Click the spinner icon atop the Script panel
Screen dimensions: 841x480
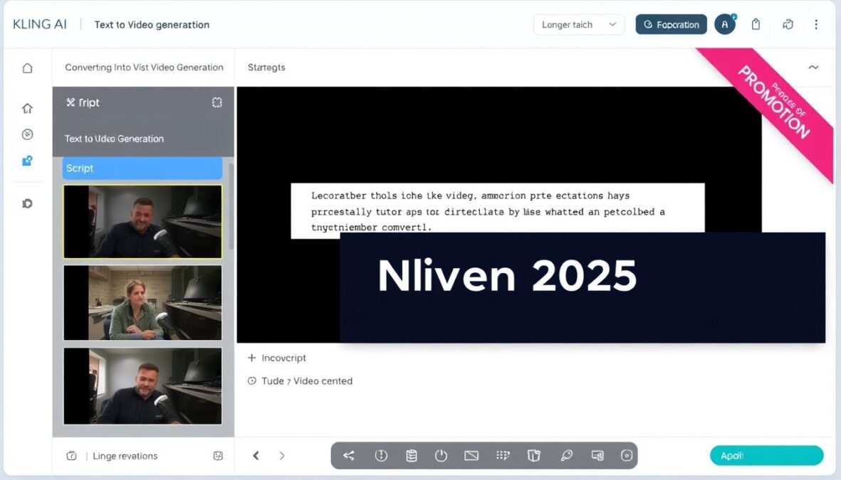217,102
